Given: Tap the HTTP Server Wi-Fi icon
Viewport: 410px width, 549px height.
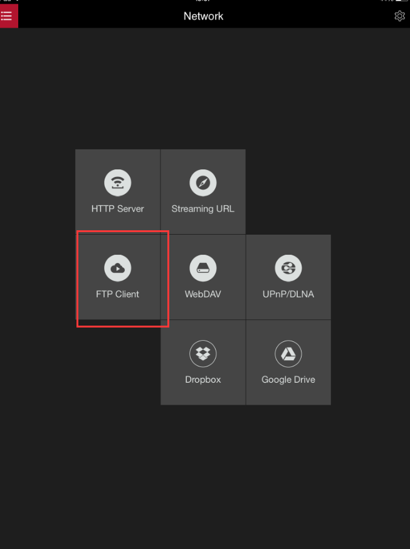Looking at the screenshot, I should pyautogui.click(x=118, y=183).
